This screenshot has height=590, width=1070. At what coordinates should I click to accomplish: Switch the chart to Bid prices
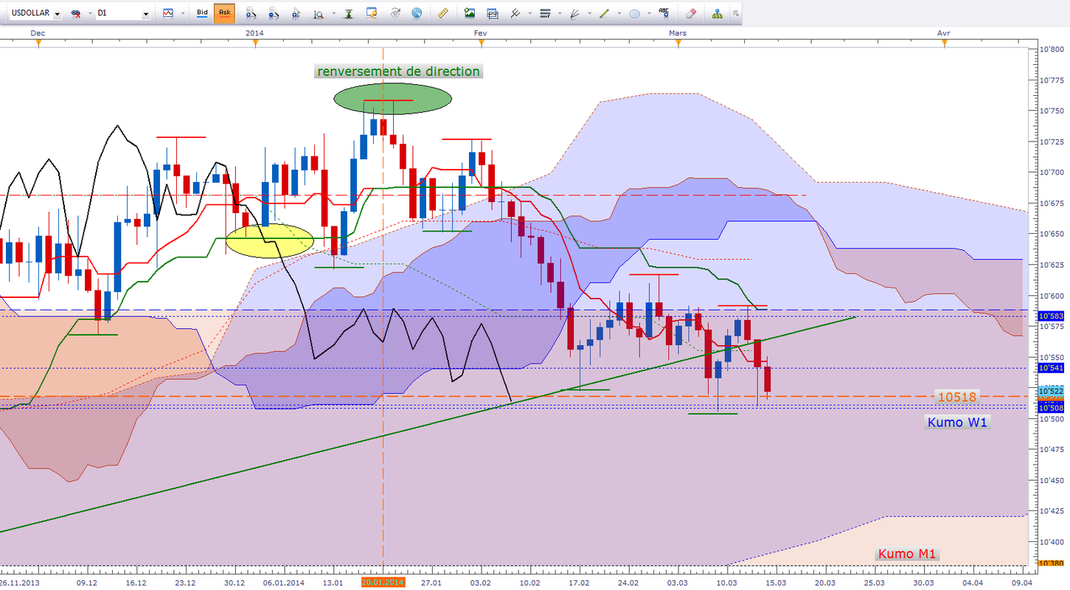(x=203, y=13)
